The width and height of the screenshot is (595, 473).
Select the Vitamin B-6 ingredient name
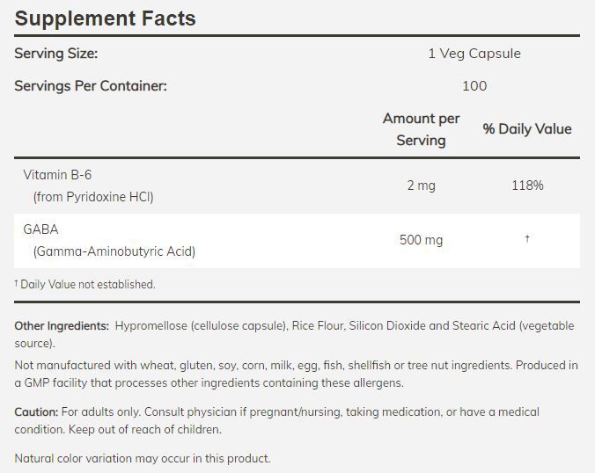point(57,175)
